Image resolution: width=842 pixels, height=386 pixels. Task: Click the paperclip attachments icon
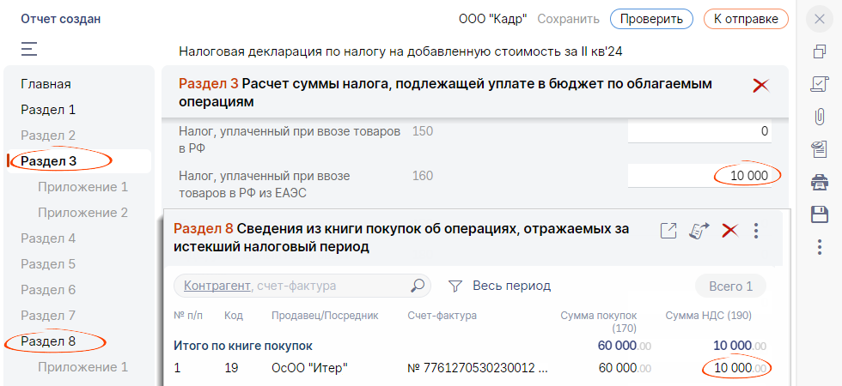[819, 117]
